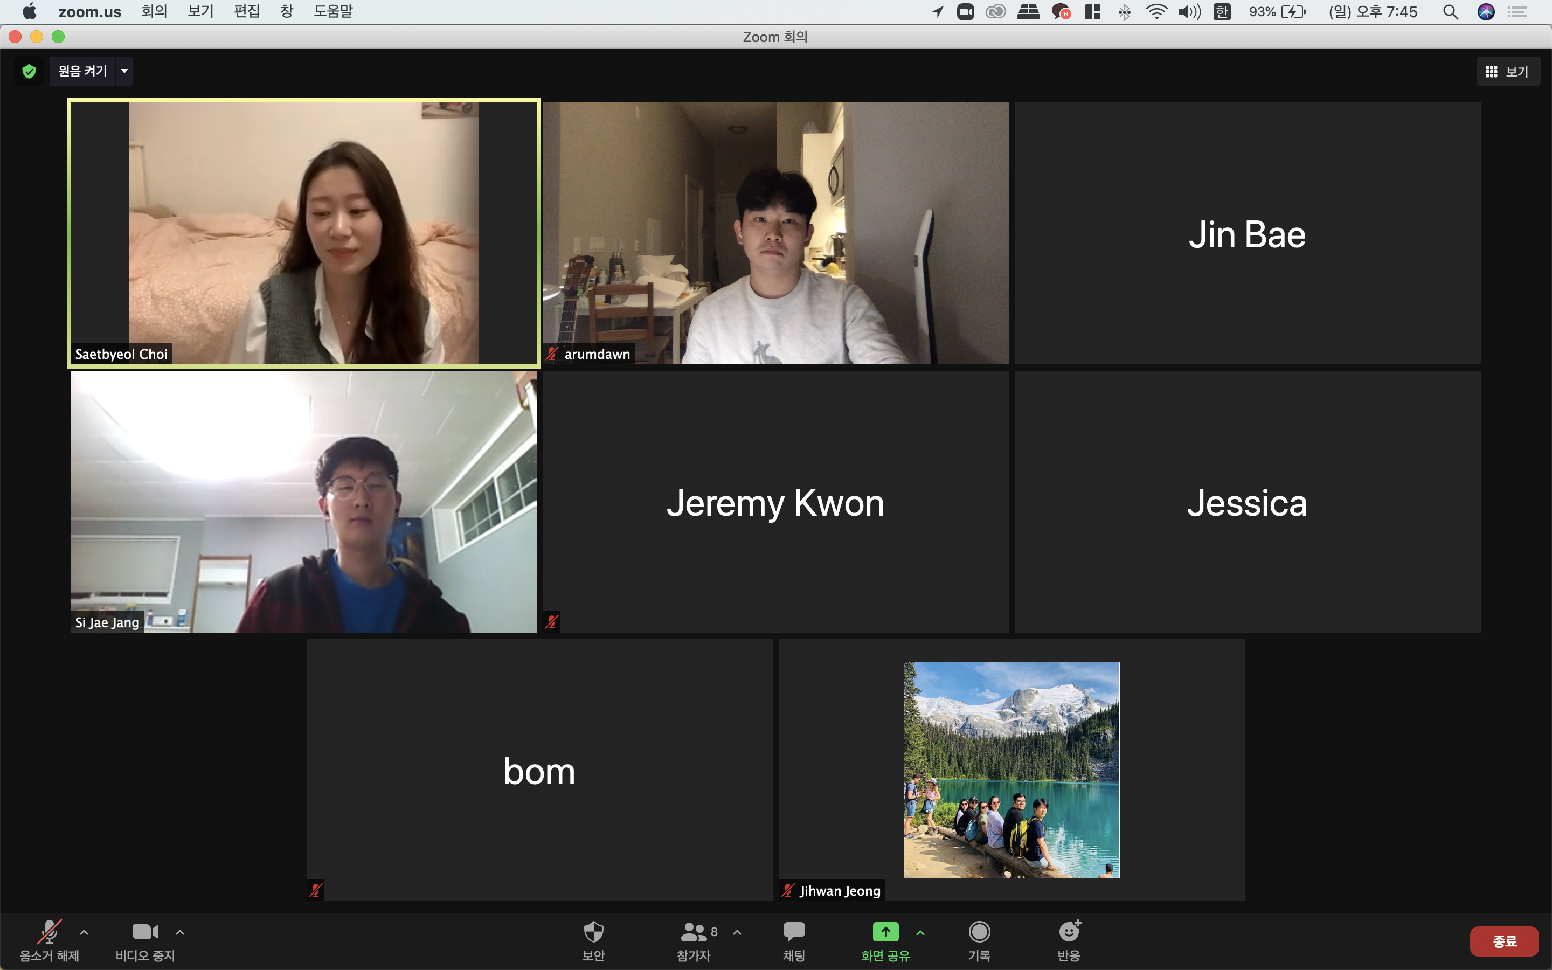Open dropdown arrow next to 원음 켜기

(124, 71)
